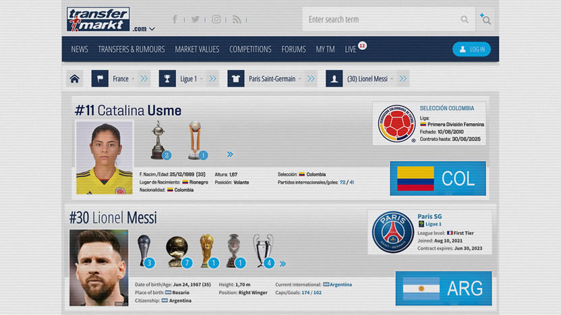The height and width of the screenshot is (315, 561).
Task: Open the Selección Colombia link
Action: click(447, 108)
